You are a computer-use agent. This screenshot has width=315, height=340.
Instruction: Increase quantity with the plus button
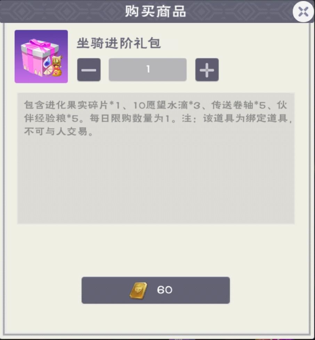click(x=207, y=70)
